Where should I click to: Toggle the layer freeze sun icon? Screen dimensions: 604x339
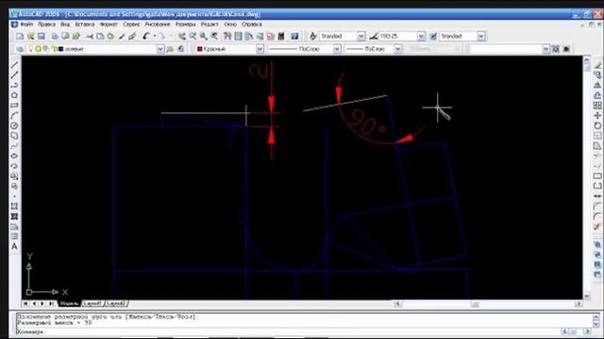38,49
